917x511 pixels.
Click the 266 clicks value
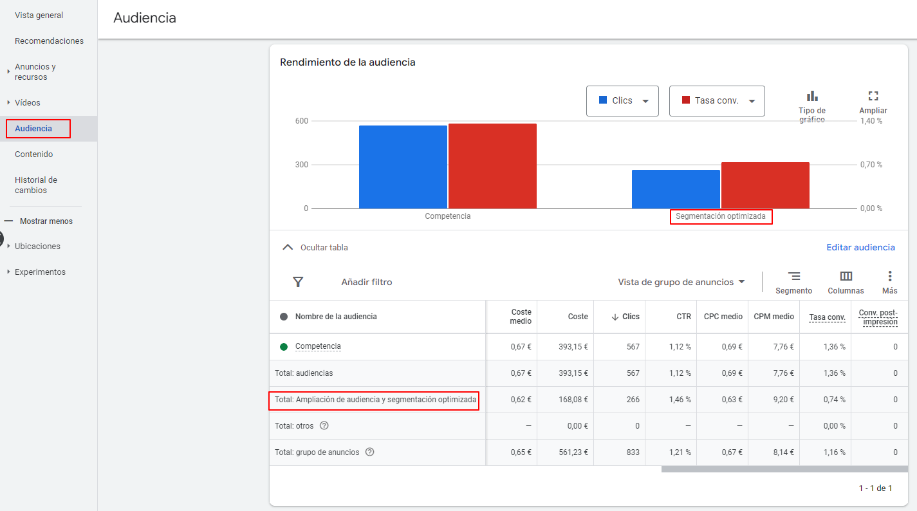pos(633,400)
